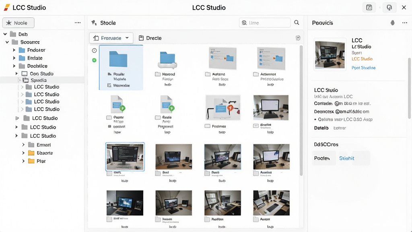Expand the Fndotor folder in tree

14,50
